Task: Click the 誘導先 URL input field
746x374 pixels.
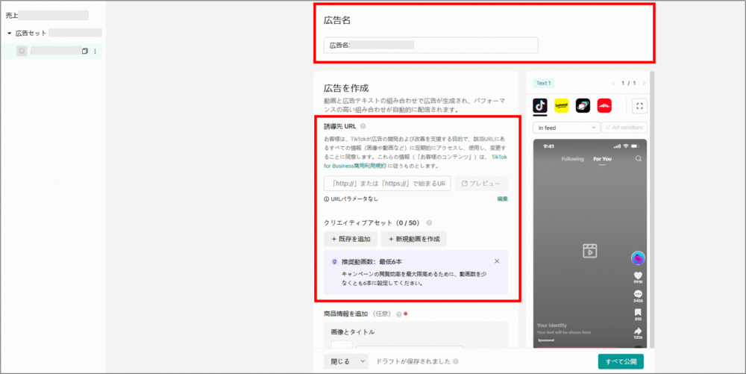Action: pos(387,184)
